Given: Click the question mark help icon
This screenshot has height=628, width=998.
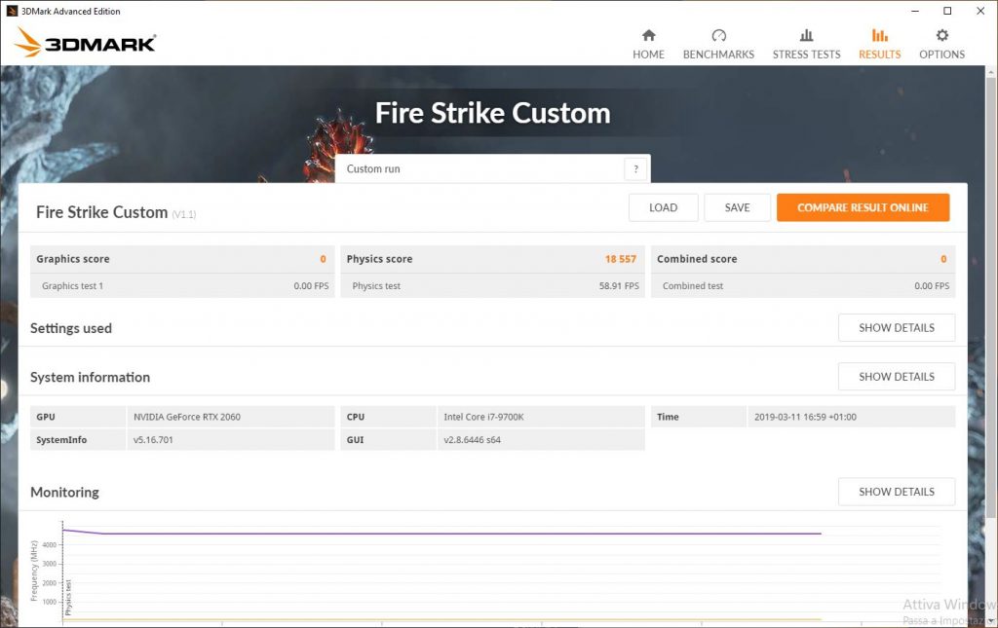Looking at the screenshot, I should click(x=635, y=169).
